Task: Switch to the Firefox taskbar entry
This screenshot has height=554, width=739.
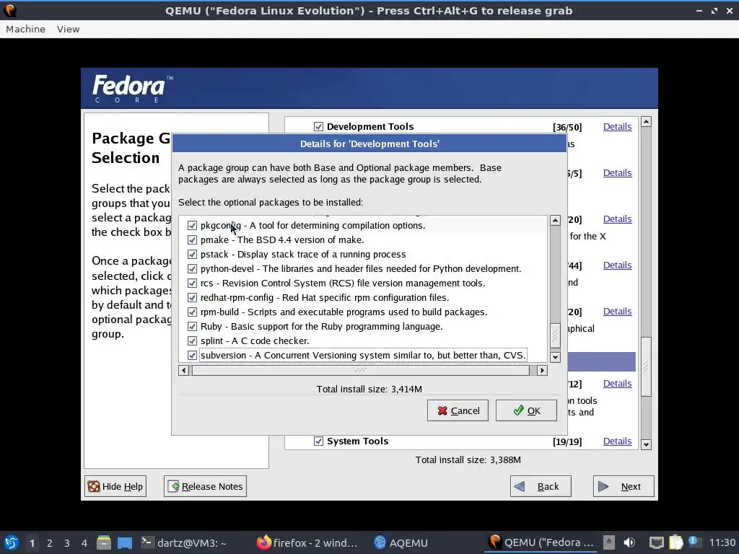Action: [x=307, y=542]
